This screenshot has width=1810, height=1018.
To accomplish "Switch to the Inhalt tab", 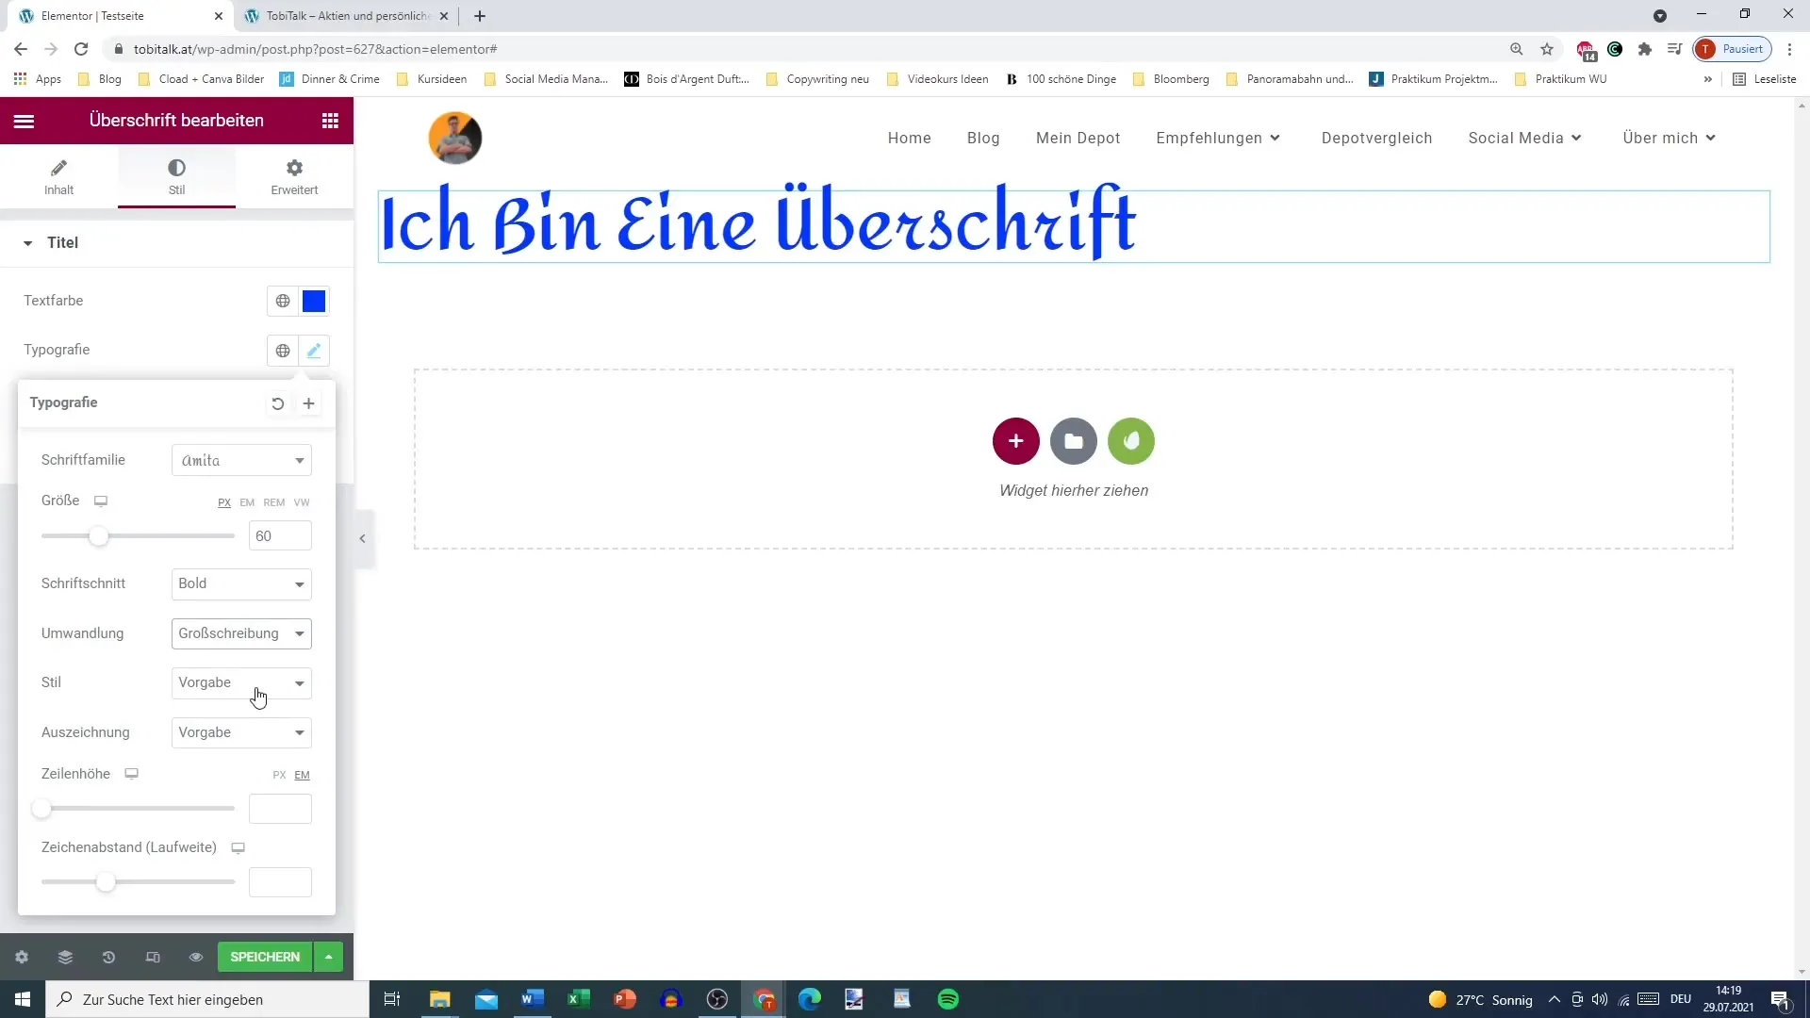I will (58, 176).
